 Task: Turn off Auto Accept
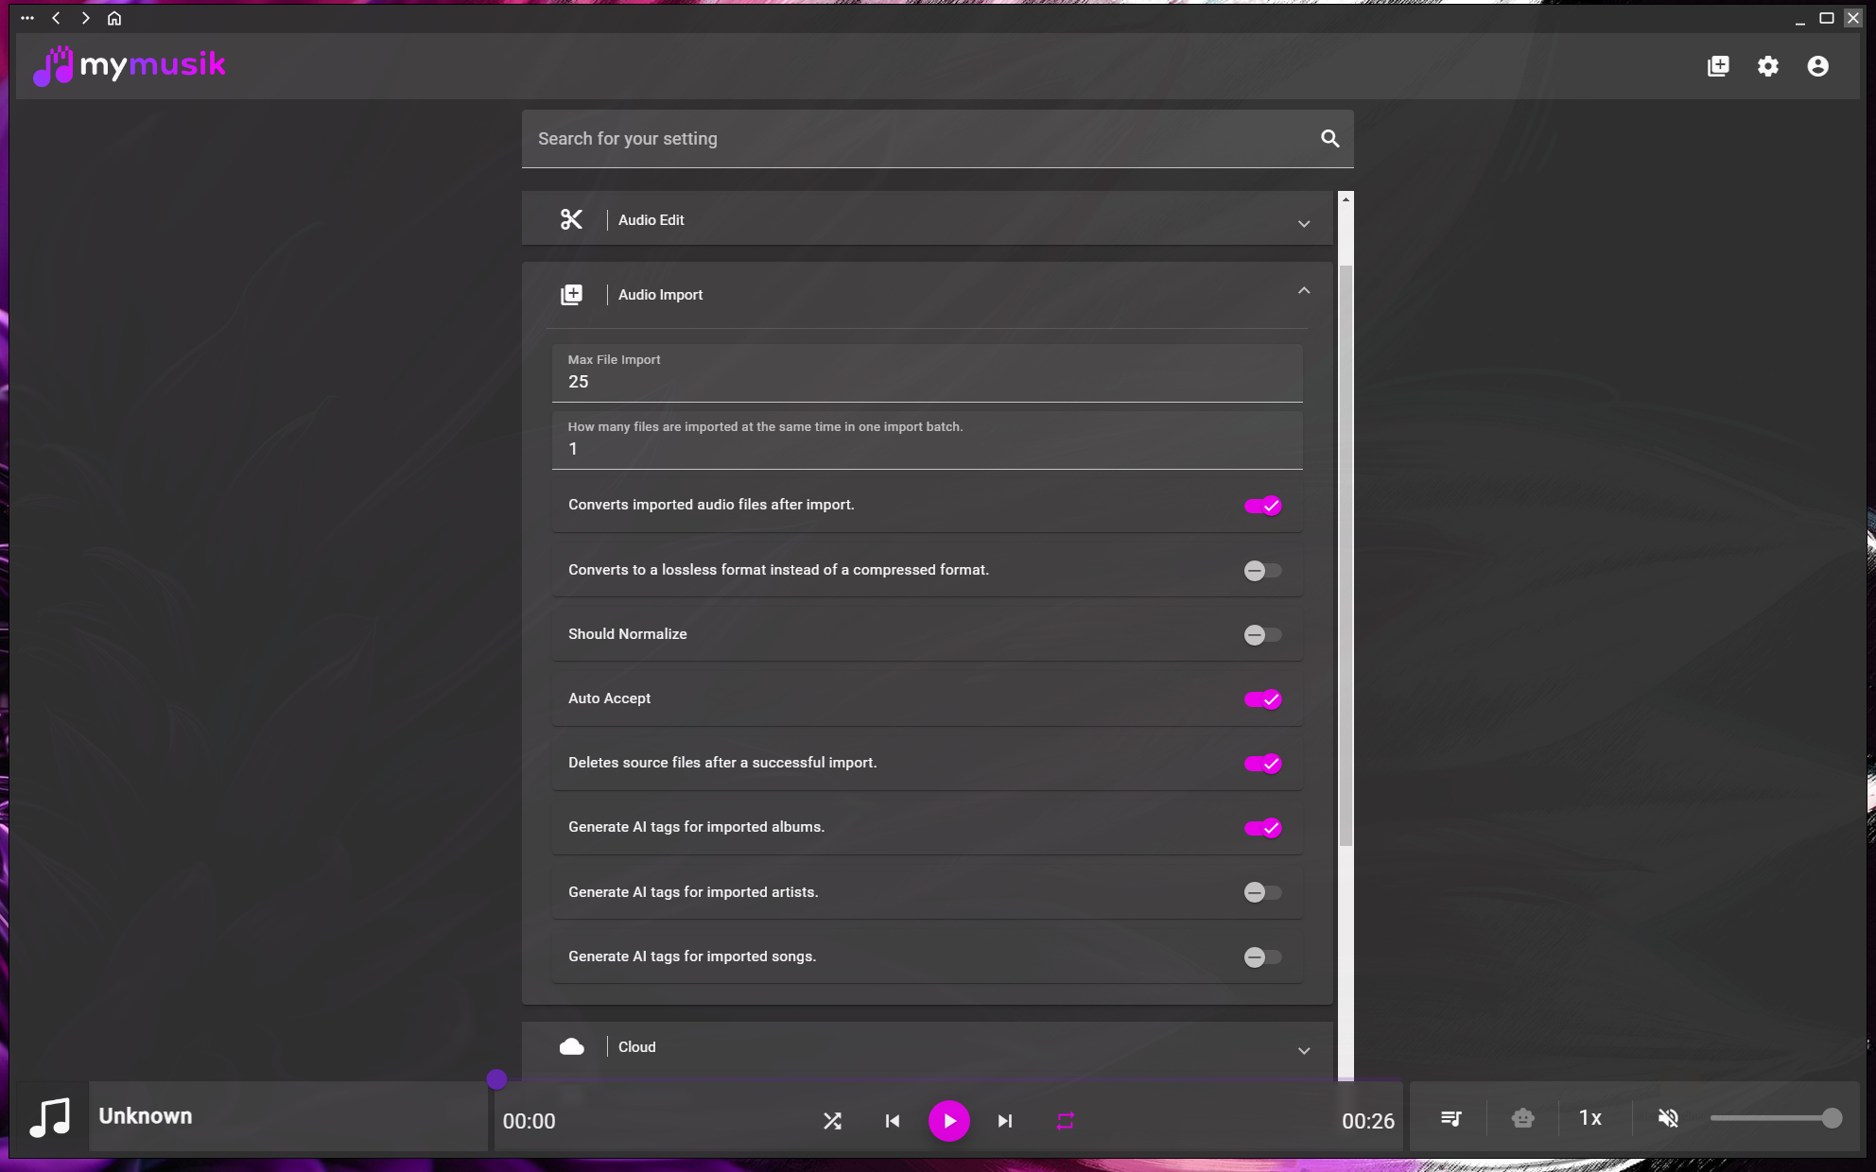1262,699
